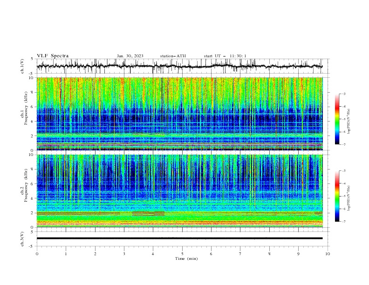Click inside the ch.2 spectrogram panel
Screen dimensions: 369x285
tap(180, 191)
